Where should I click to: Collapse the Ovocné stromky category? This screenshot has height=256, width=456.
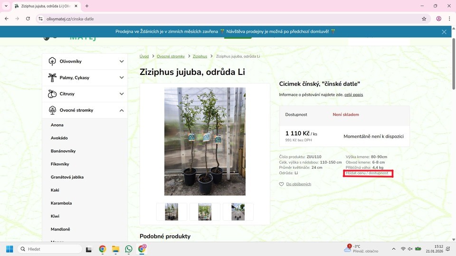pos(122,110)
